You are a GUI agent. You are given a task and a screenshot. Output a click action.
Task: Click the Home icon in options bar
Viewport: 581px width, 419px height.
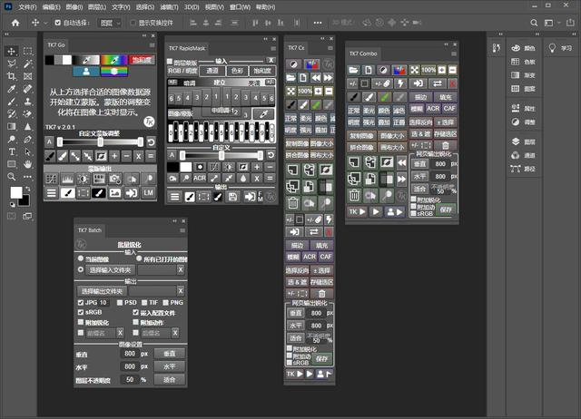15,23
